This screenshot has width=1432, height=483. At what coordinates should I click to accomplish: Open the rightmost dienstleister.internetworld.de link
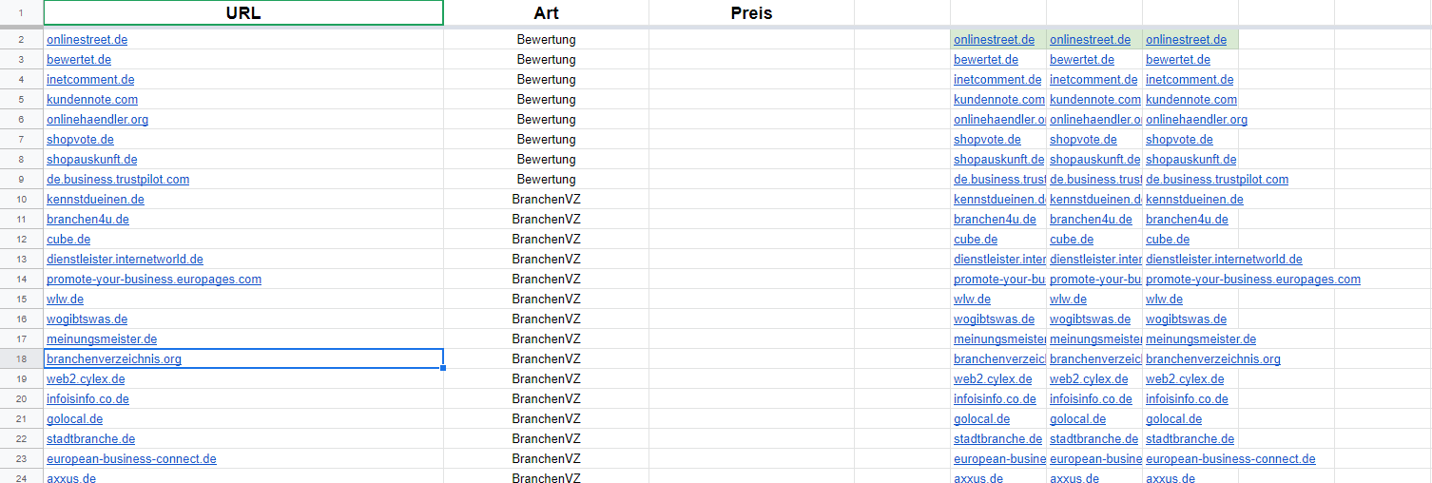(x=1224, y=260)
